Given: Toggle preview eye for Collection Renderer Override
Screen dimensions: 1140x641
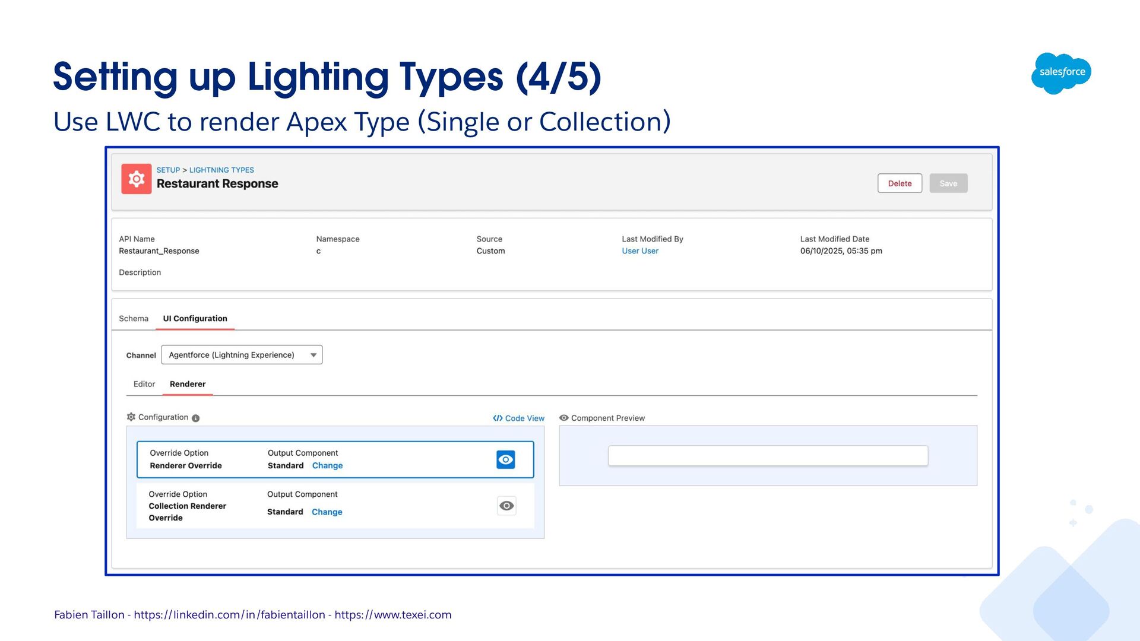Looking at the screenshot, I should click(x=506, y=506).
